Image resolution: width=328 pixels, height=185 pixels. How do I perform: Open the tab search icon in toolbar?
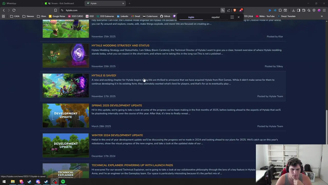point(285,10)
